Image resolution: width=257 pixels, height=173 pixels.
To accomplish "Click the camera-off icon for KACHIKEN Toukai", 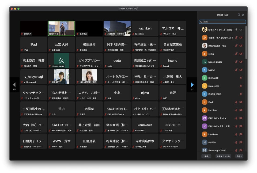I will [x=241, y=118].
